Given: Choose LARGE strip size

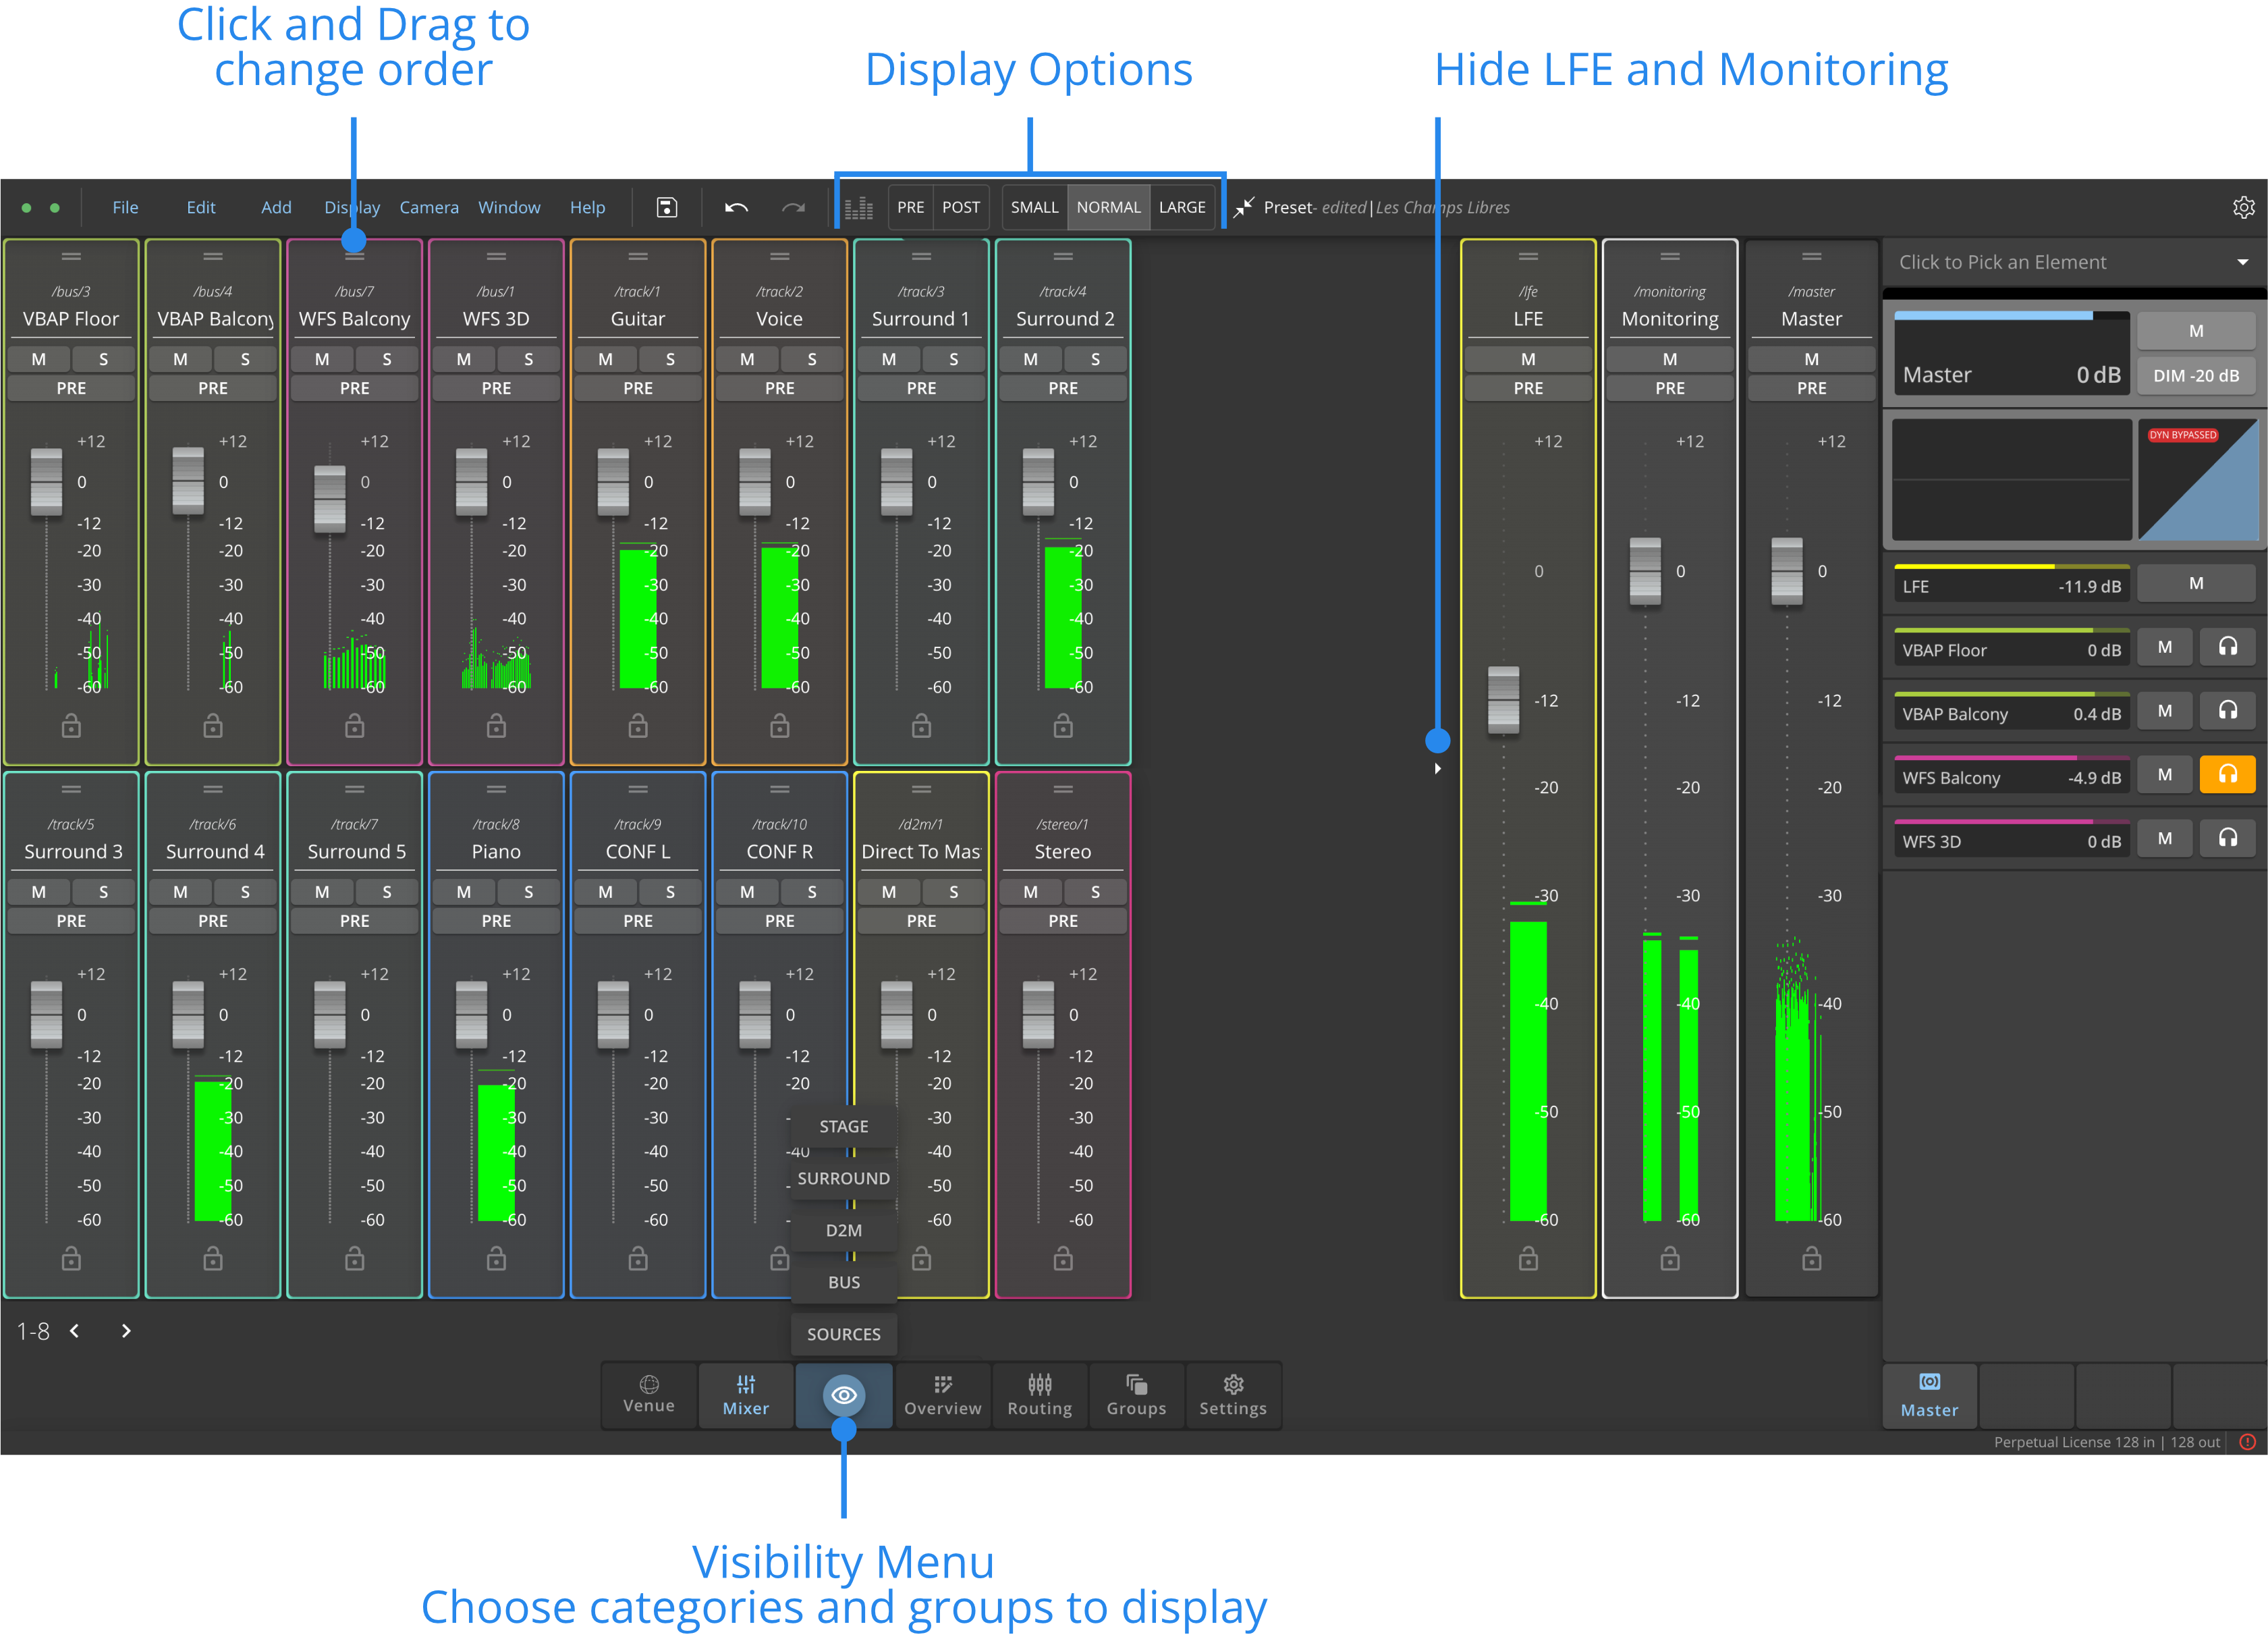Looking at the screenshot, I should [1182, 207].
